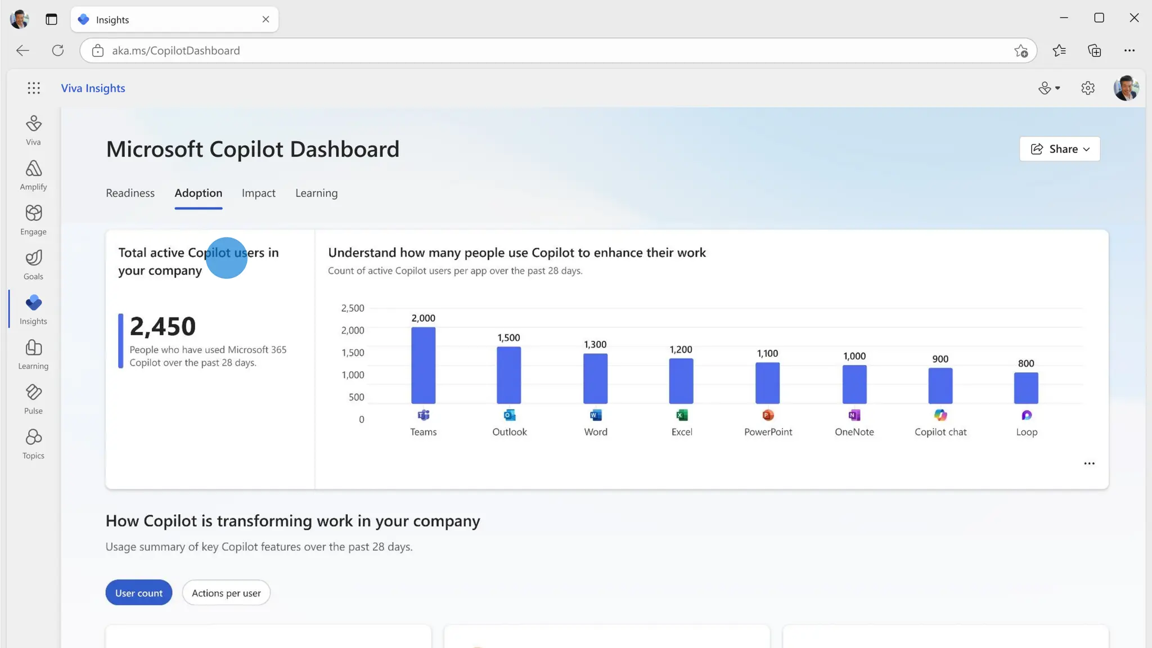
Task: Click the Teams bar in chart
Action: 423,366
